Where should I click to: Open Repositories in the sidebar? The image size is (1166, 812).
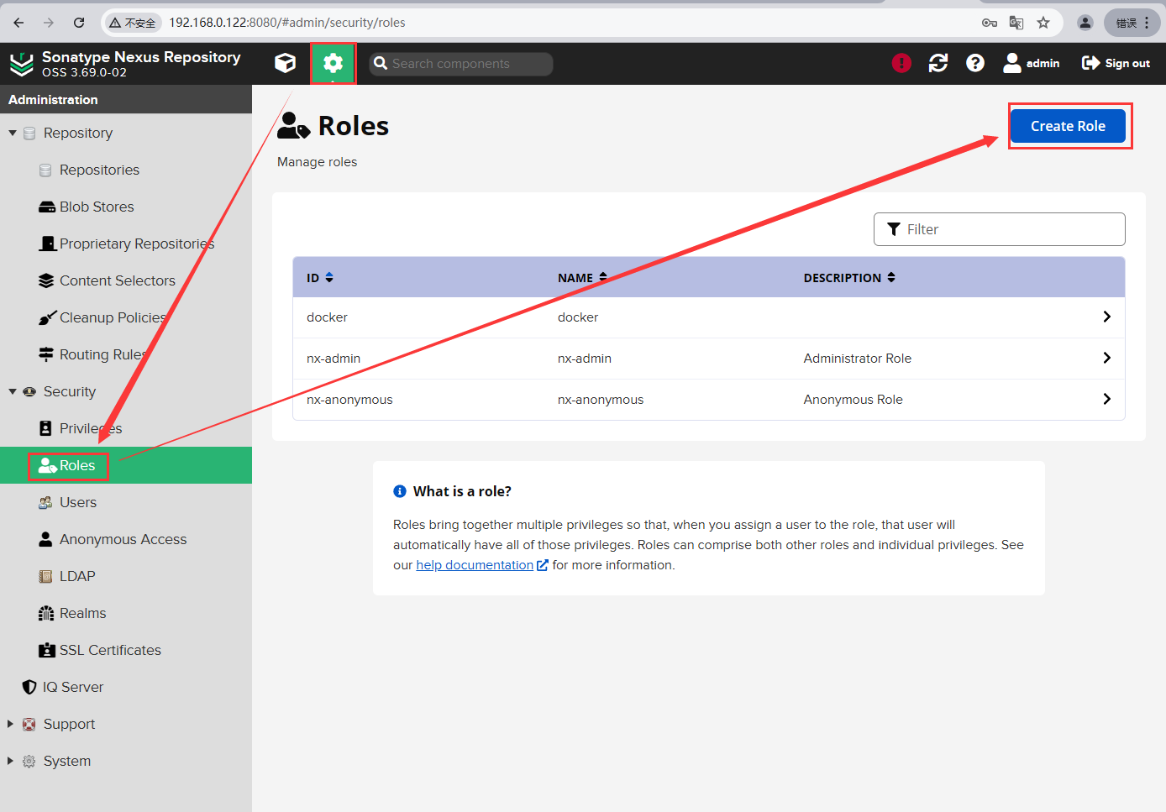click(x=99, y=170)
